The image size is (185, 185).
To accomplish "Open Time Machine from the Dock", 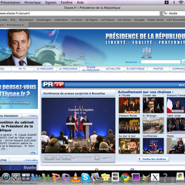I will click(x=6, y=177).
